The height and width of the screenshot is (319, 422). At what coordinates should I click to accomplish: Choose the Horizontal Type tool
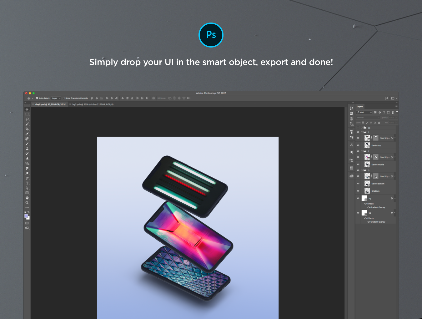[27, 183]
